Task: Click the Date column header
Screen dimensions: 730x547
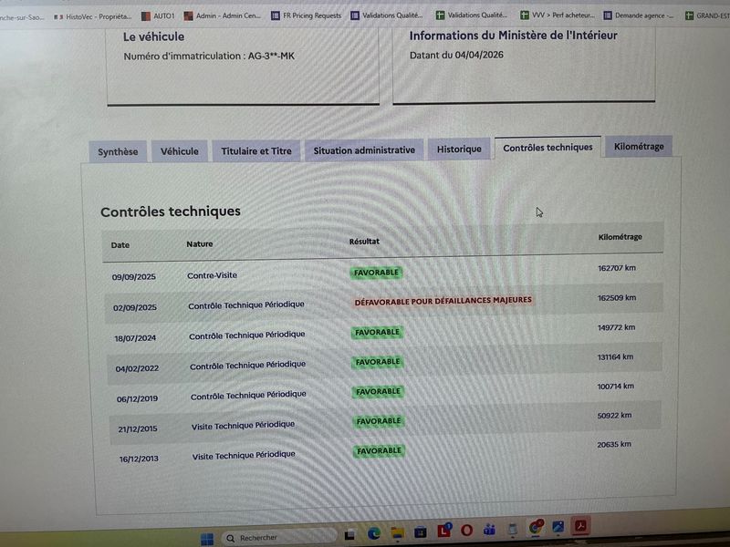Action: point(120,245)
